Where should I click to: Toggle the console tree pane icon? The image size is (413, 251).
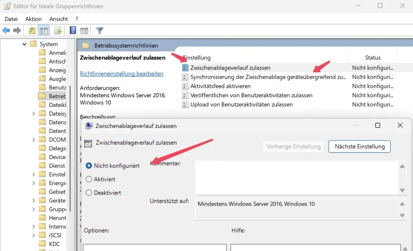(x=44, y=30)
